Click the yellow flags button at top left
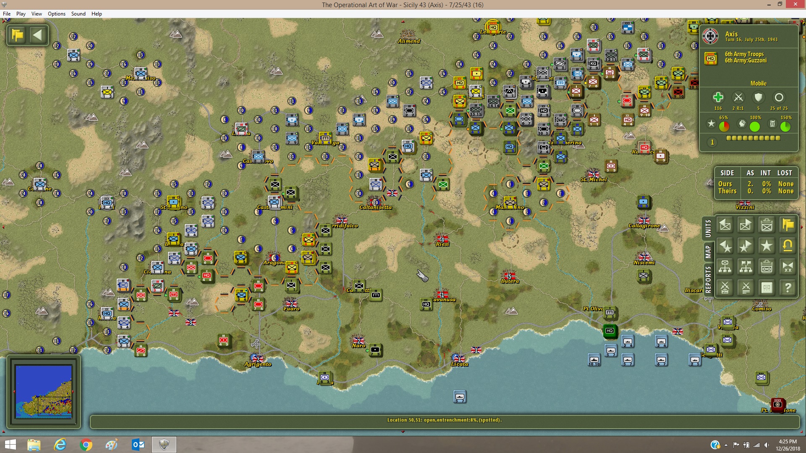The height and width of the screenshot is (453, 806). [18, 35]
